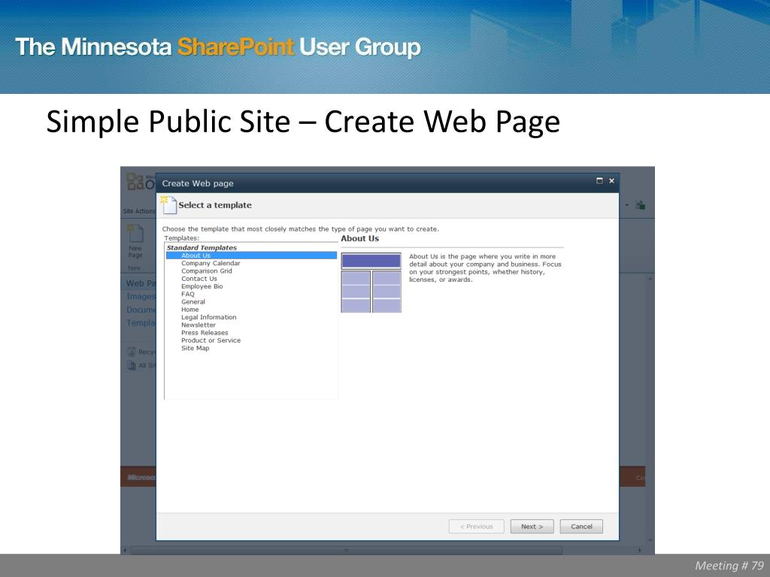Open the Recycle Bin icon in background

click(131, 352)
